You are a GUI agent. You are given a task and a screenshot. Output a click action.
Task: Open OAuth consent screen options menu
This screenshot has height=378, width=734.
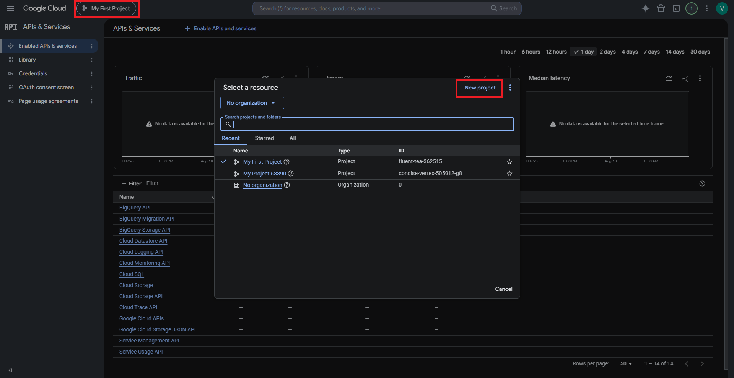coord(92,87)
